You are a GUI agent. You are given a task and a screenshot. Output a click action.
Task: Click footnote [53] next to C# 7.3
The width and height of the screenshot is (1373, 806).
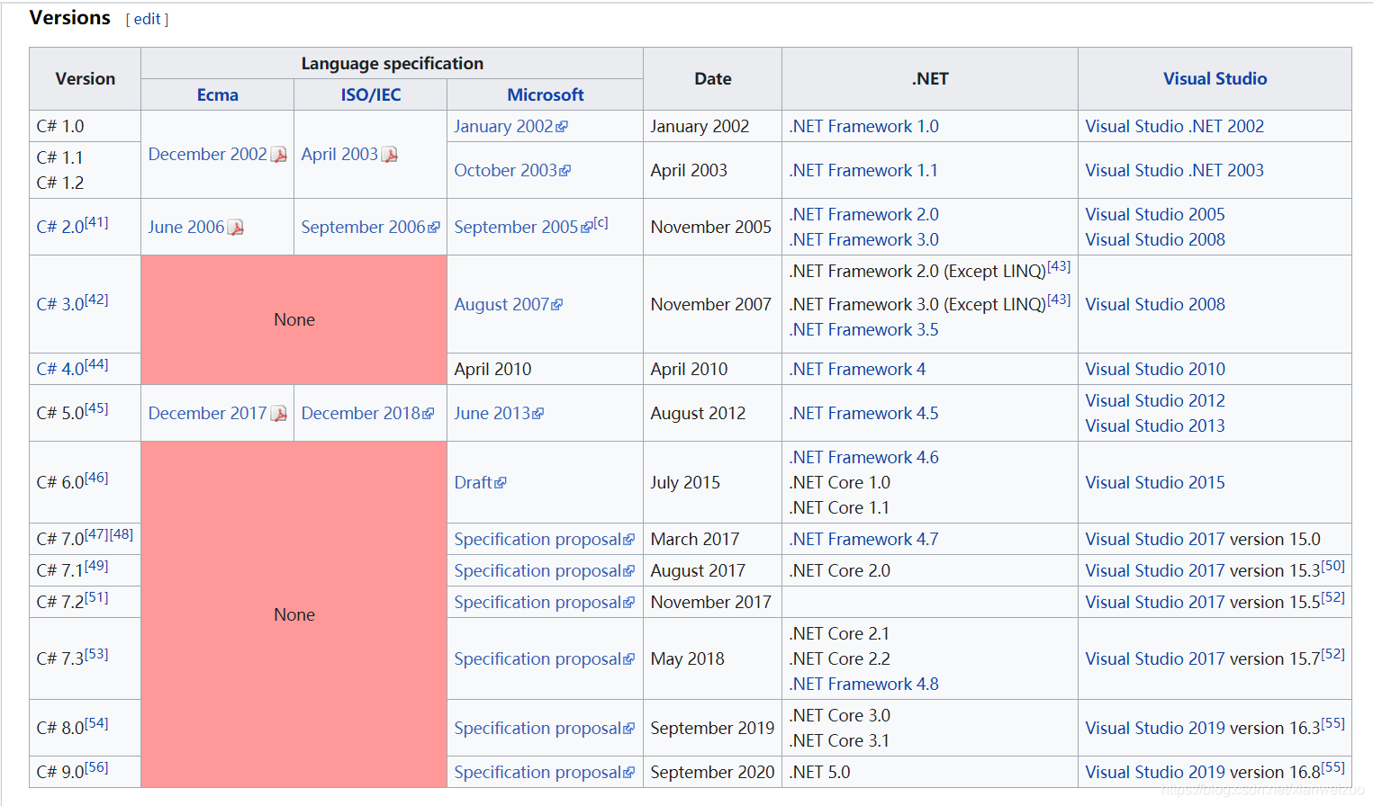(x=96, y=654)
